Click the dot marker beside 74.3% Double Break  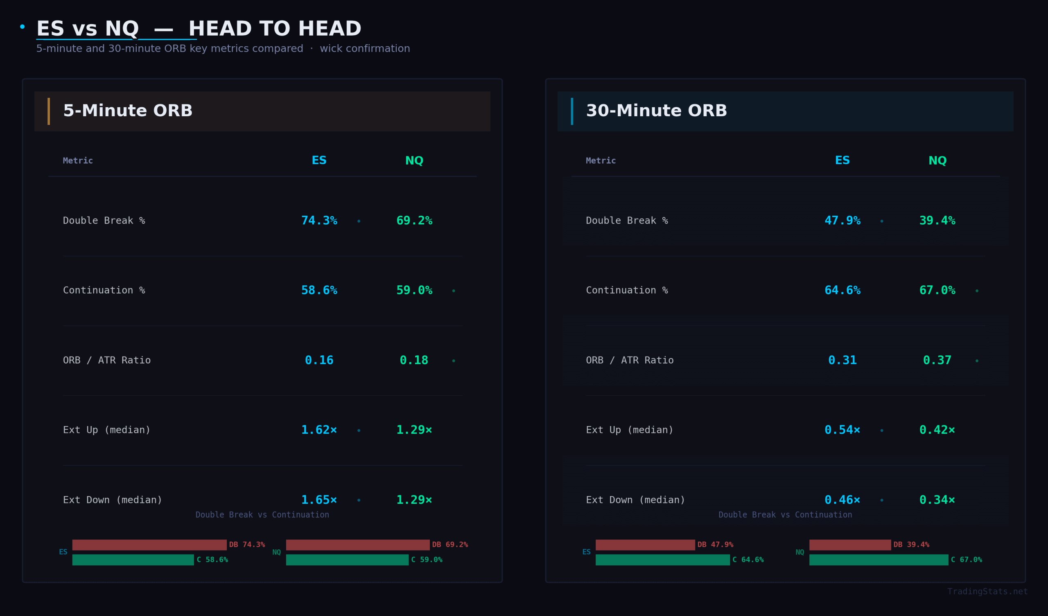point(359,222)
